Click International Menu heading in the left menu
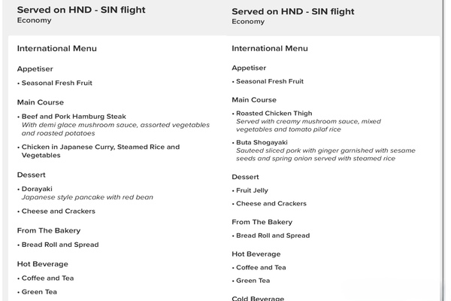The width and height of the screenshot is (451, 301). tap(57, 49)
